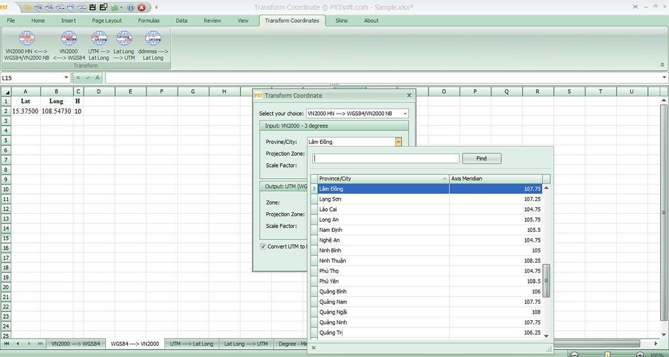Screen dimensions: 669x357
Task: Click zoom in plus button in status bar
Action: tap(640, 354)
